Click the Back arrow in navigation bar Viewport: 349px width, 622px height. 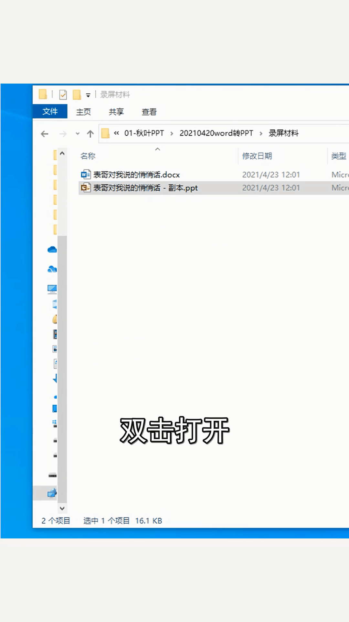[x=45, y=134]
